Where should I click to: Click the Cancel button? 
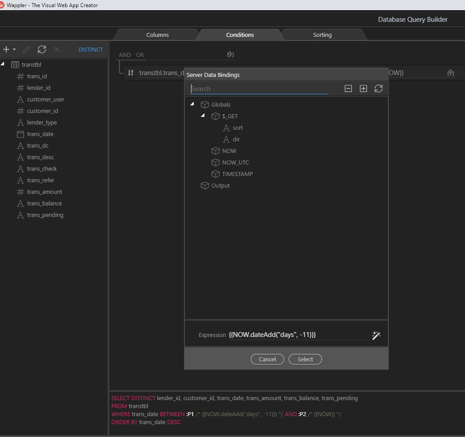click(x=267, y=359)
